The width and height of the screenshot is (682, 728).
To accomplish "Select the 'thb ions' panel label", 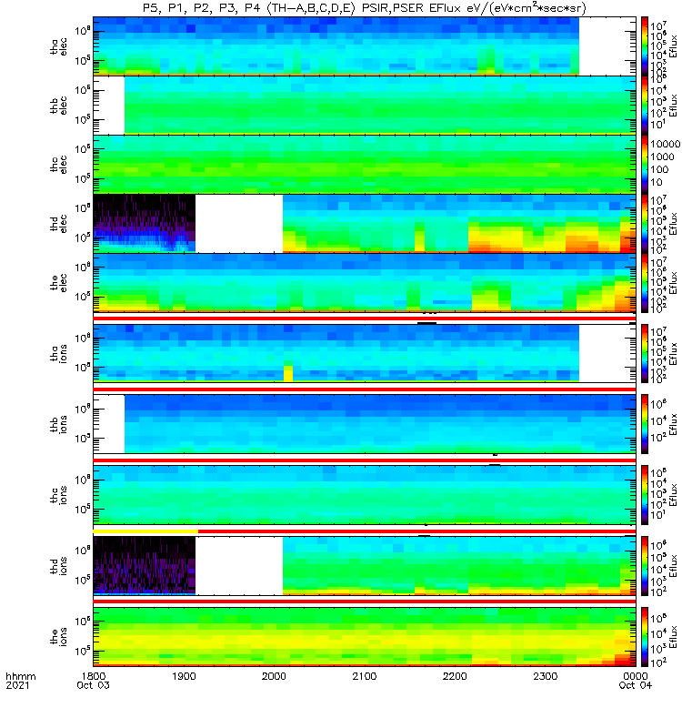I will tap(58, 424).
